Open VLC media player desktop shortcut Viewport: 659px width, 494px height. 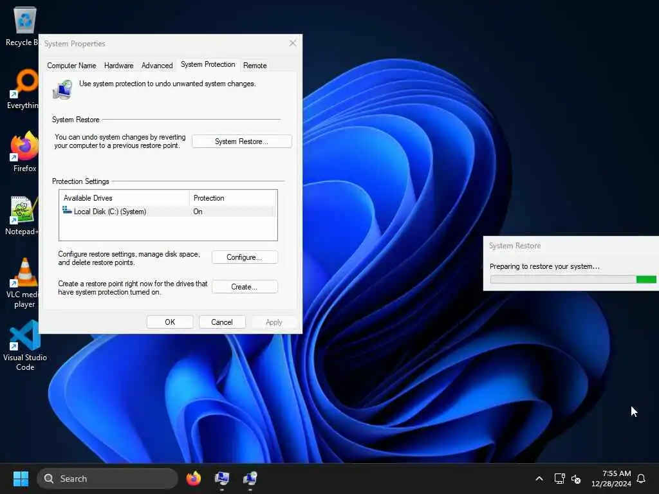(x=24, y=283)
